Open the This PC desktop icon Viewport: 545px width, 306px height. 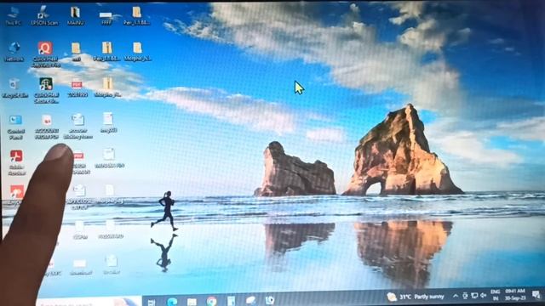tap(14, 16)
